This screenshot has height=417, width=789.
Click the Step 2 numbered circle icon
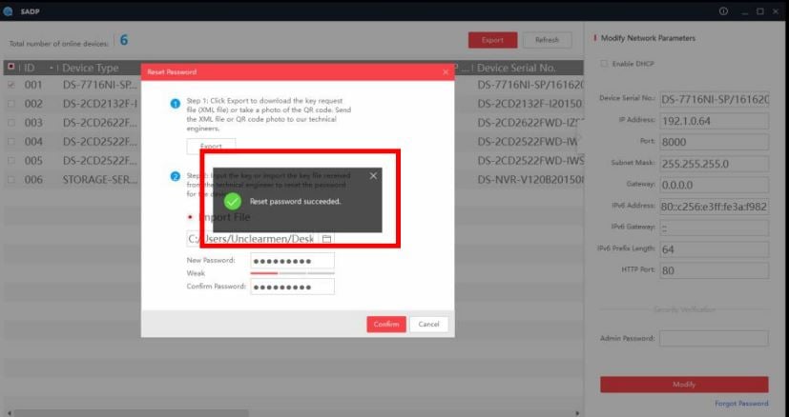[x=176, y=176]
